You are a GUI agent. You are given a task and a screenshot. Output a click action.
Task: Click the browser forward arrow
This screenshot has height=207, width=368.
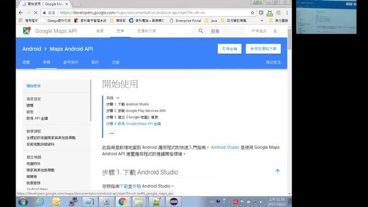tap(28, 13)
